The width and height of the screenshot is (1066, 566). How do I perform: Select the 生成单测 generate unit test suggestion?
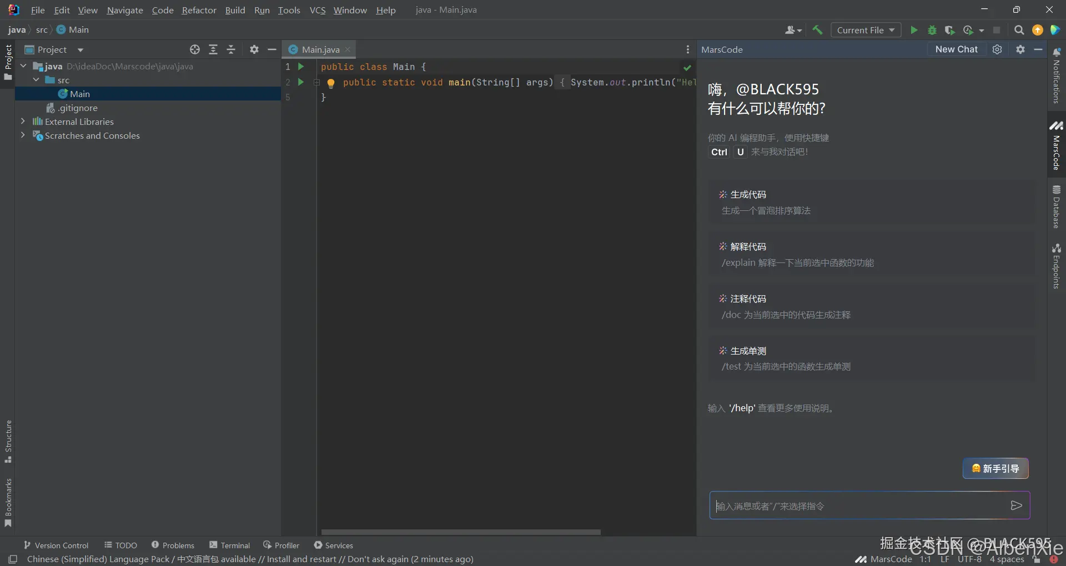872,358
